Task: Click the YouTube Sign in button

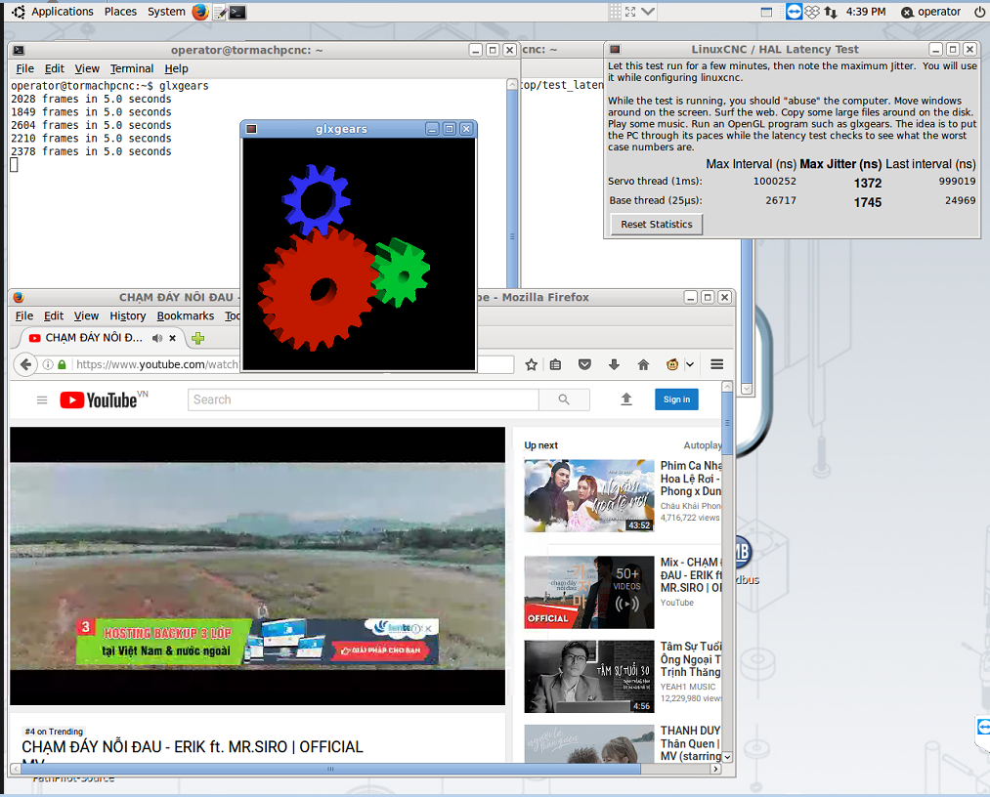Action: [x=677, y=399]
